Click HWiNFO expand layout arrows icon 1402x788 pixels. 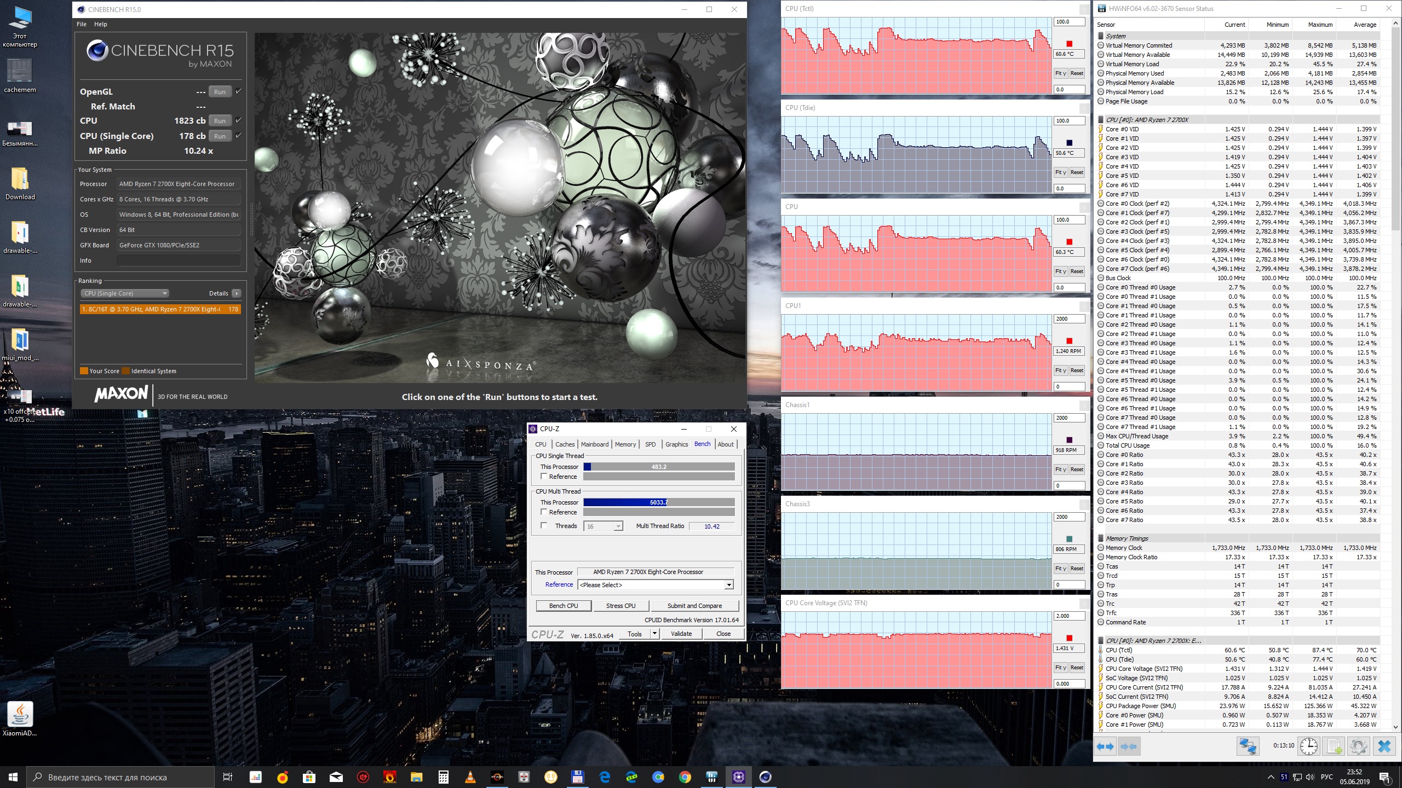1105,746
